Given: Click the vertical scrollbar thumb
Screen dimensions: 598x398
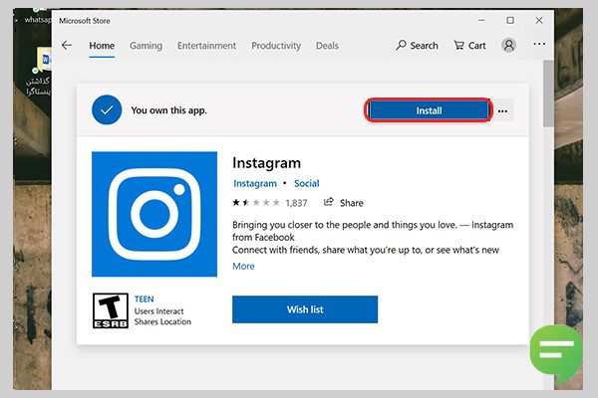Looking at the screenshot, I should [548, 94].
